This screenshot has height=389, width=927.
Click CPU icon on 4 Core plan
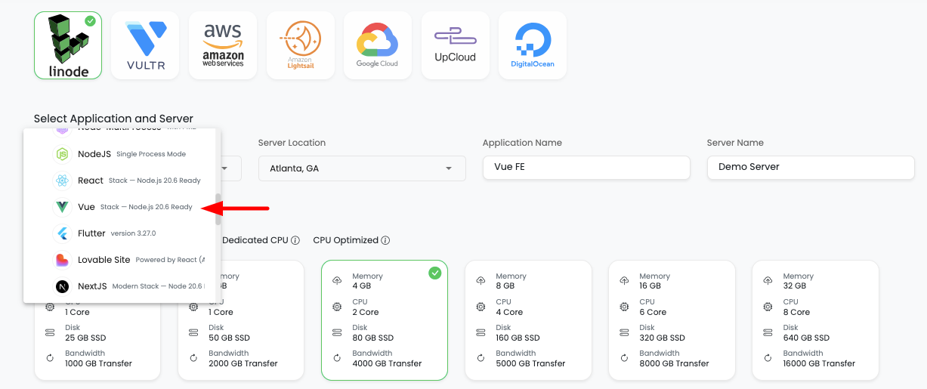[x=480, y=307]
